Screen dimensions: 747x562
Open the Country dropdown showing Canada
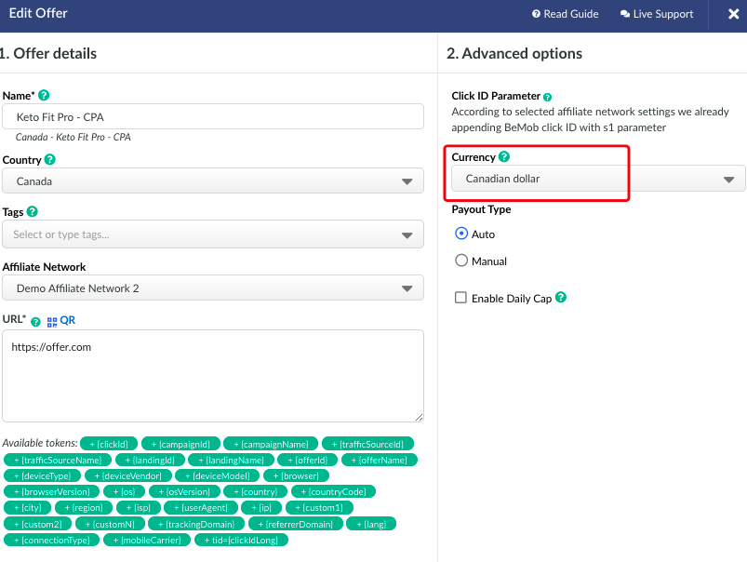click(212, 181)
